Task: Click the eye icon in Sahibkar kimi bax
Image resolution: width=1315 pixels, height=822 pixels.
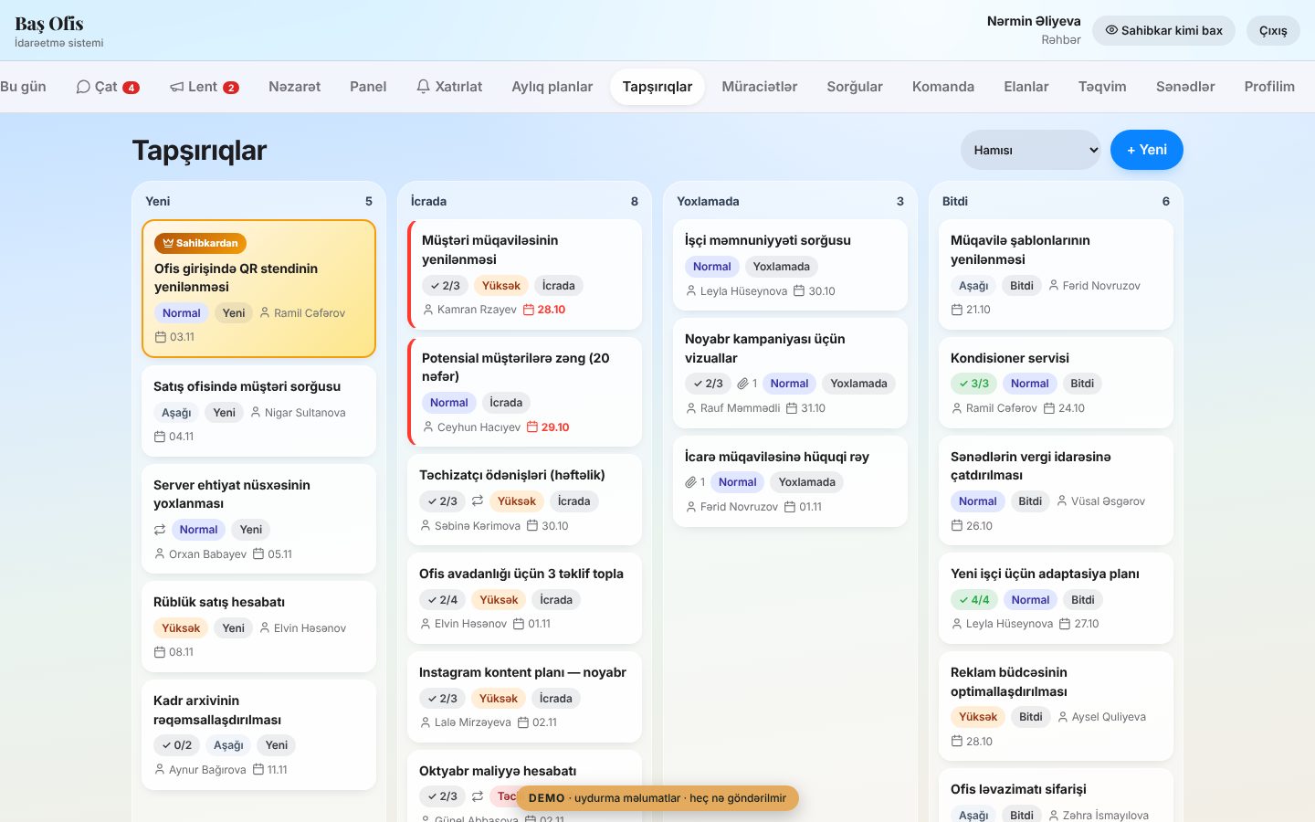Action: pos(1111,30)
